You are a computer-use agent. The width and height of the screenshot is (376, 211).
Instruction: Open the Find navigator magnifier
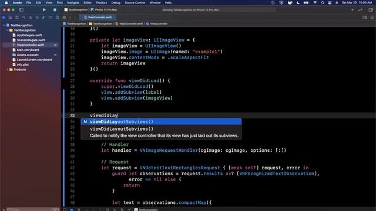[x=23, y=17]
